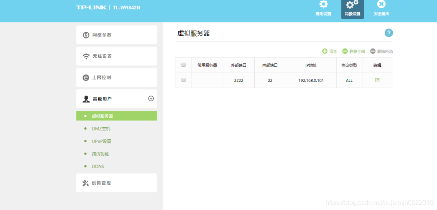Click the TL-WR842N model label
The width and height of the screenshot is (437, 210).
126,8
